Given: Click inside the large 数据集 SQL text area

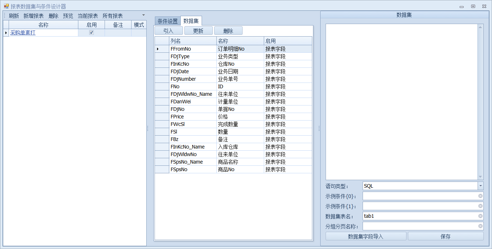Looking at the screenshot, I should point(401,100).
